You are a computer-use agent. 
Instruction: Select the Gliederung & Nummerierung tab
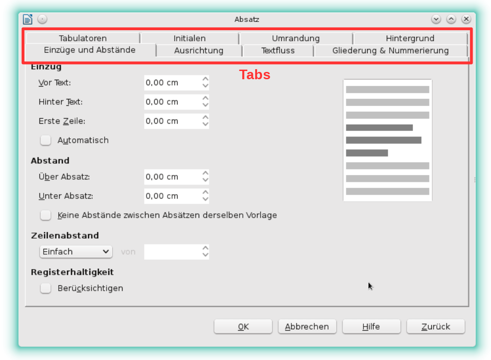(390, 51)
